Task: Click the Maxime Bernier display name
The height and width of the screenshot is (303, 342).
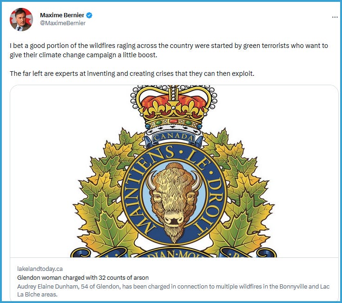Action: pos(62,15)
